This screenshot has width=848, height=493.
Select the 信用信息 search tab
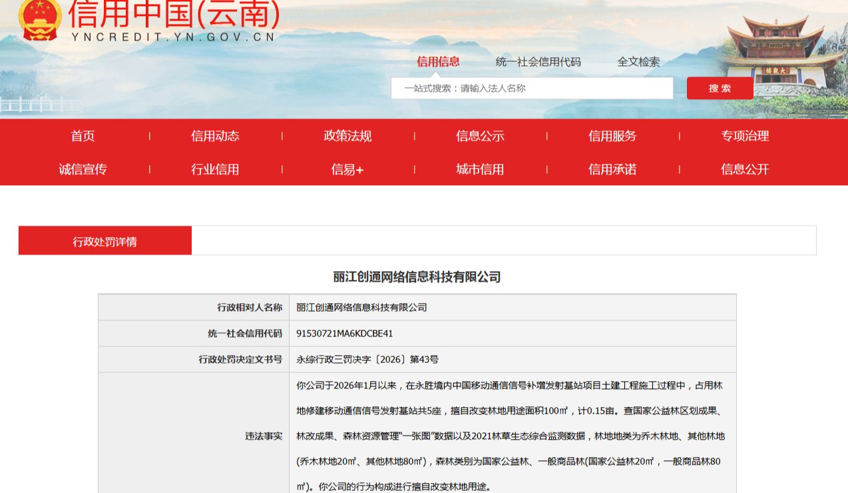[x=438, y=62]
